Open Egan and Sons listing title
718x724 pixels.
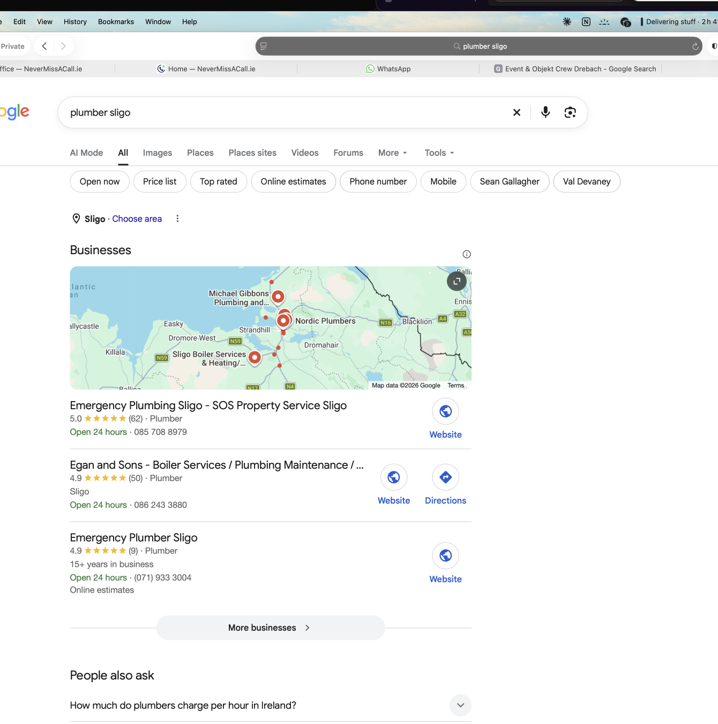pyautogui.click(x=217, y=465)
